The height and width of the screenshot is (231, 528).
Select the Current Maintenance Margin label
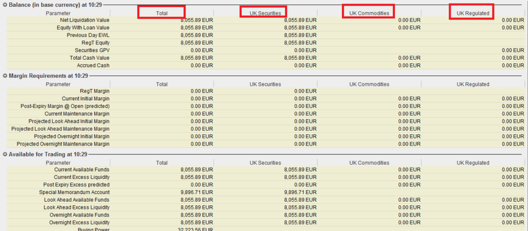pos(77,114)
